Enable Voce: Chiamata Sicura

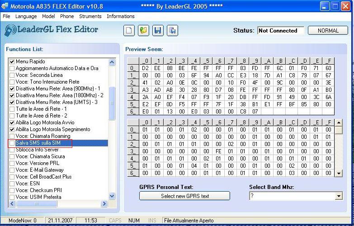[x=12, y=156]
